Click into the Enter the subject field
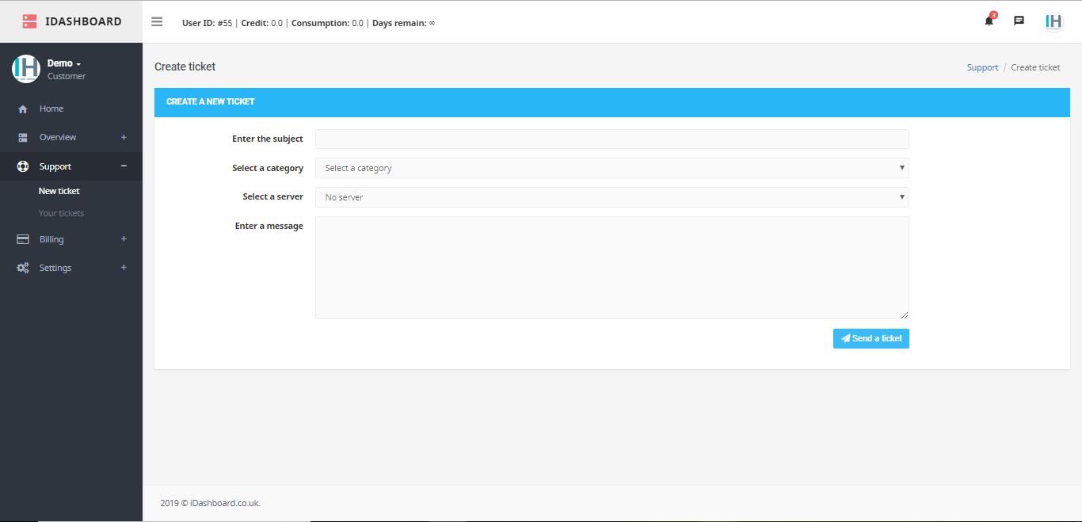This screenshot has width=1082, height=522. pos(611,139)
